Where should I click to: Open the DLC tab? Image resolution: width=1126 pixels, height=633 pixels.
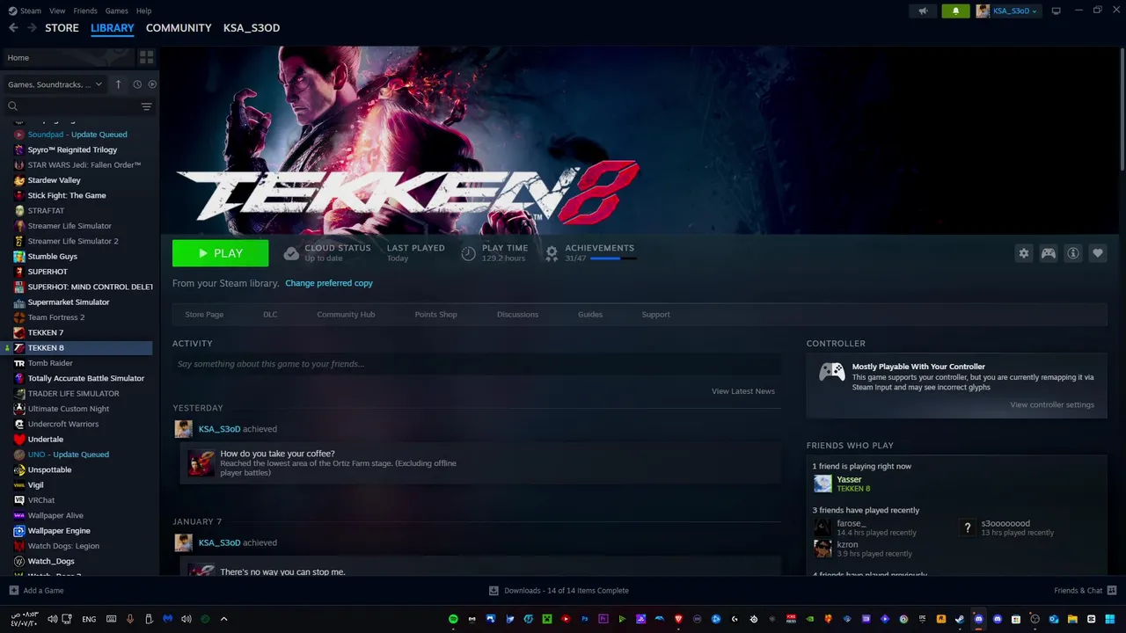click(x=270, y=315)
